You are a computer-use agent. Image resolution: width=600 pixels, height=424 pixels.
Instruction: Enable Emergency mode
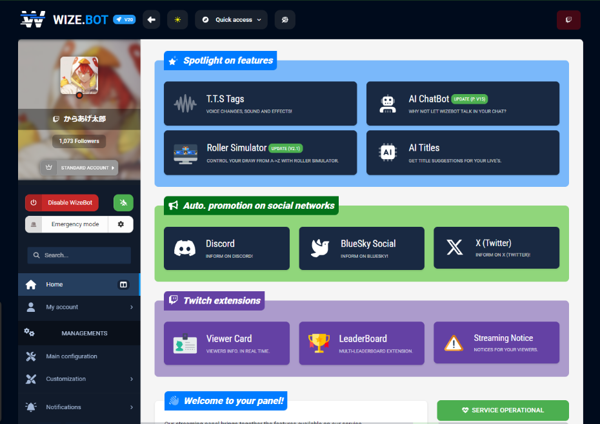67,224
